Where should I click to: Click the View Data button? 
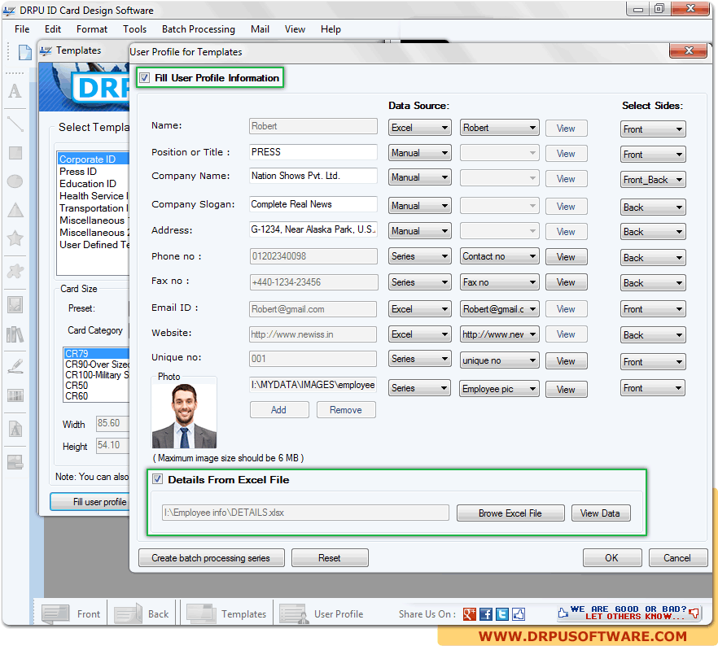click(x=600, y=513)
